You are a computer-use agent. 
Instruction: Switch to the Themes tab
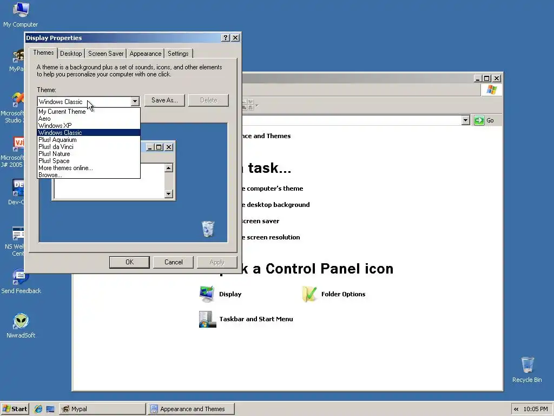[43, 53]
